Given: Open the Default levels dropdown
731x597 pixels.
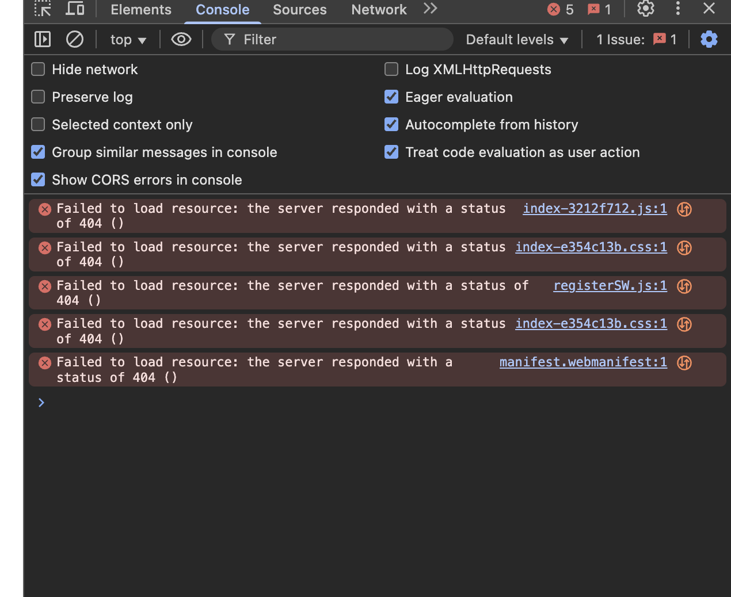Looking at the screenshot, I should pyautogui.click(x=516, y=39).
